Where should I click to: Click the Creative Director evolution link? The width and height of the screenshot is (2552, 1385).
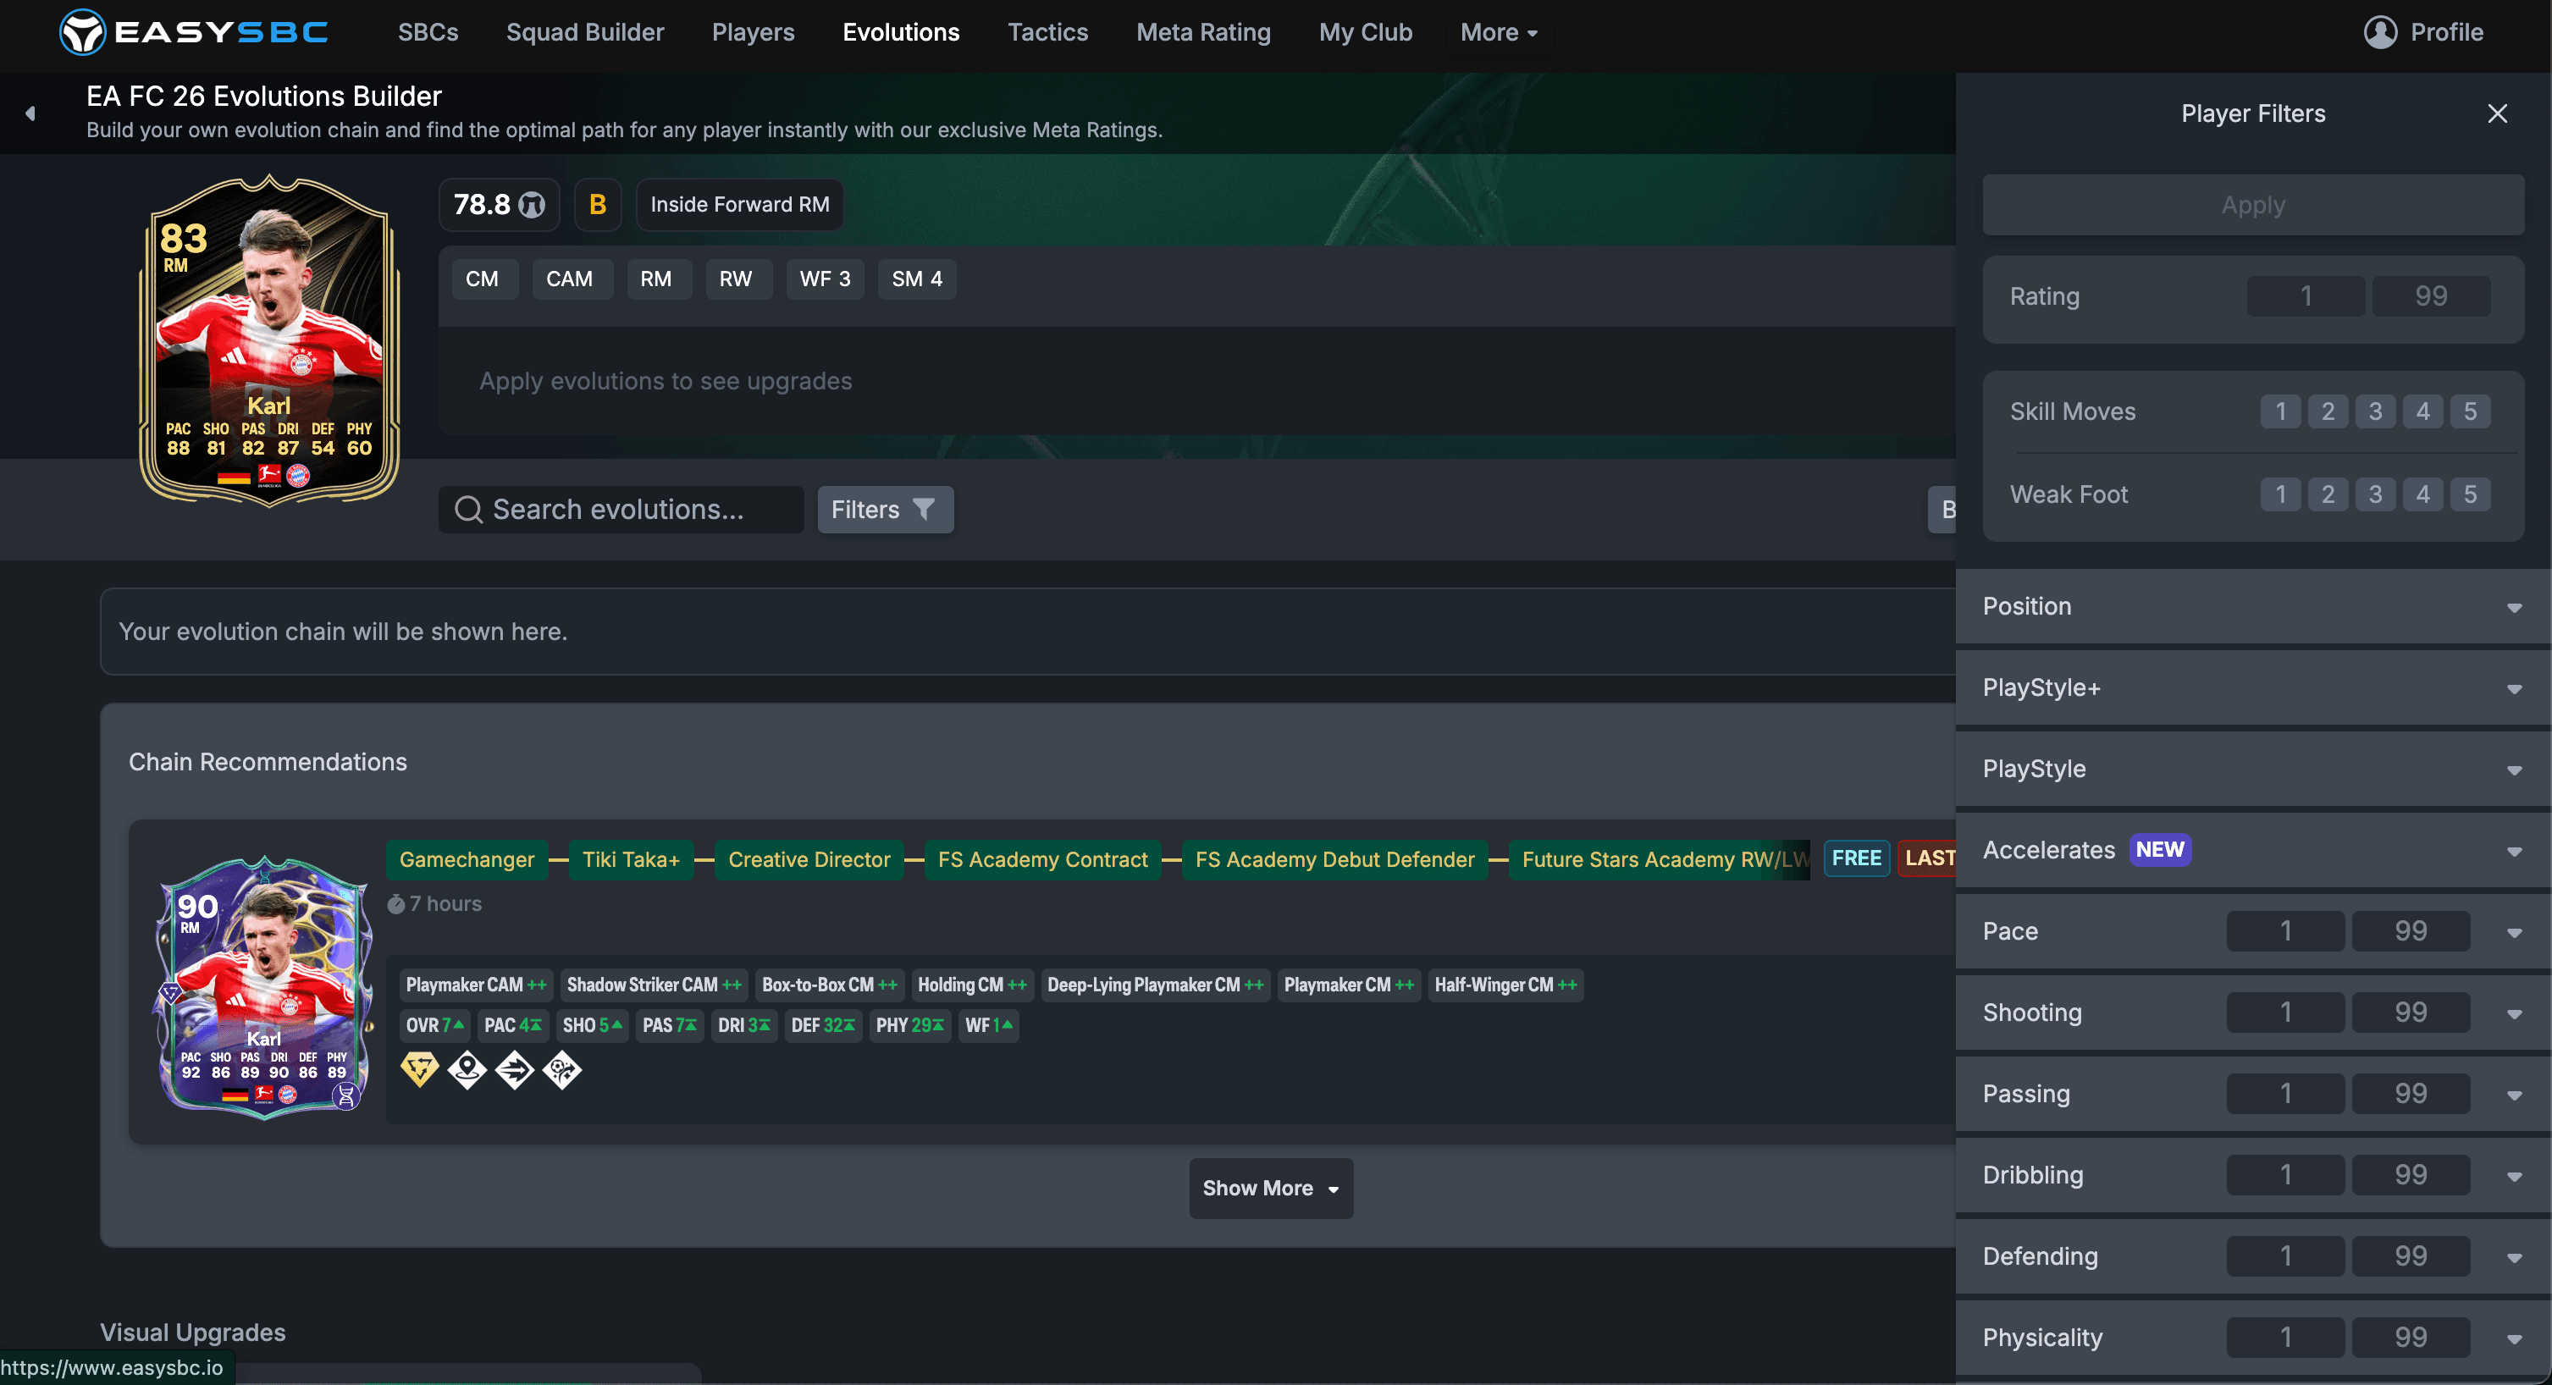(x=809, y=859)
